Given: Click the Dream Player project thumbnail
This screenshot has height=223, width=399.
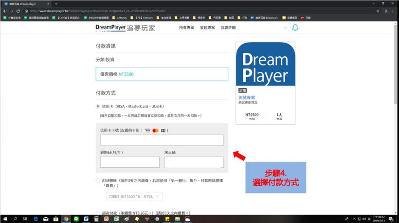Looking at the screenshot, I should click(x=266, y=64).
